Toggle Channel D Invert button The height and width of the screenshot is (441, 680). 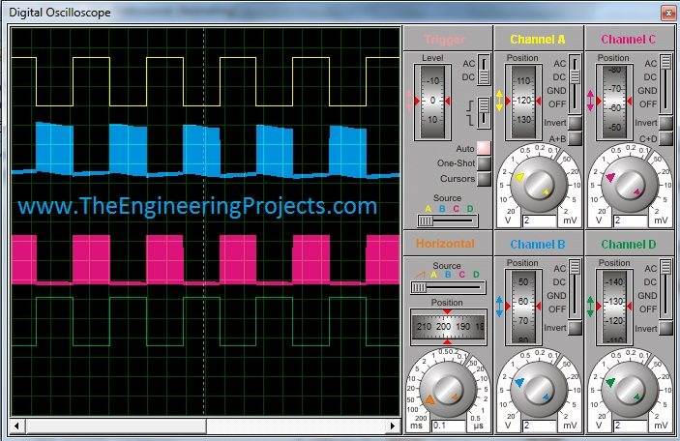[x=665, y=328]
